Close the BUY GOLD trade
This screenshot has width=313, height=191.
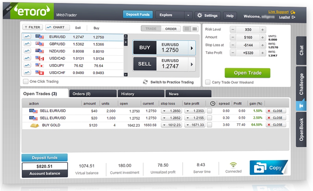tap(276, 125)
